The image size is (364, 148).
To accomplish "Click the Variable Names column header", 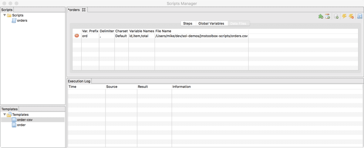I will point(142,31).
